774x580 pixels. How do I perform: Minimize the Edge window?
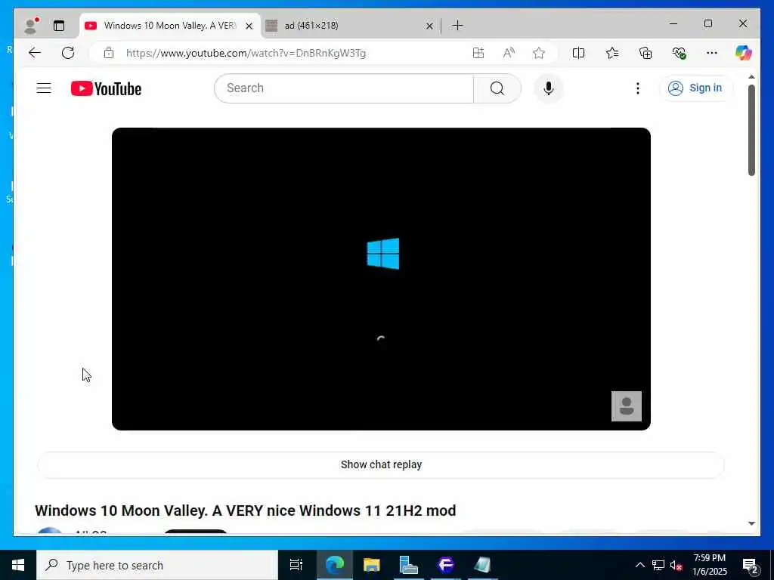tap(673, 23)
